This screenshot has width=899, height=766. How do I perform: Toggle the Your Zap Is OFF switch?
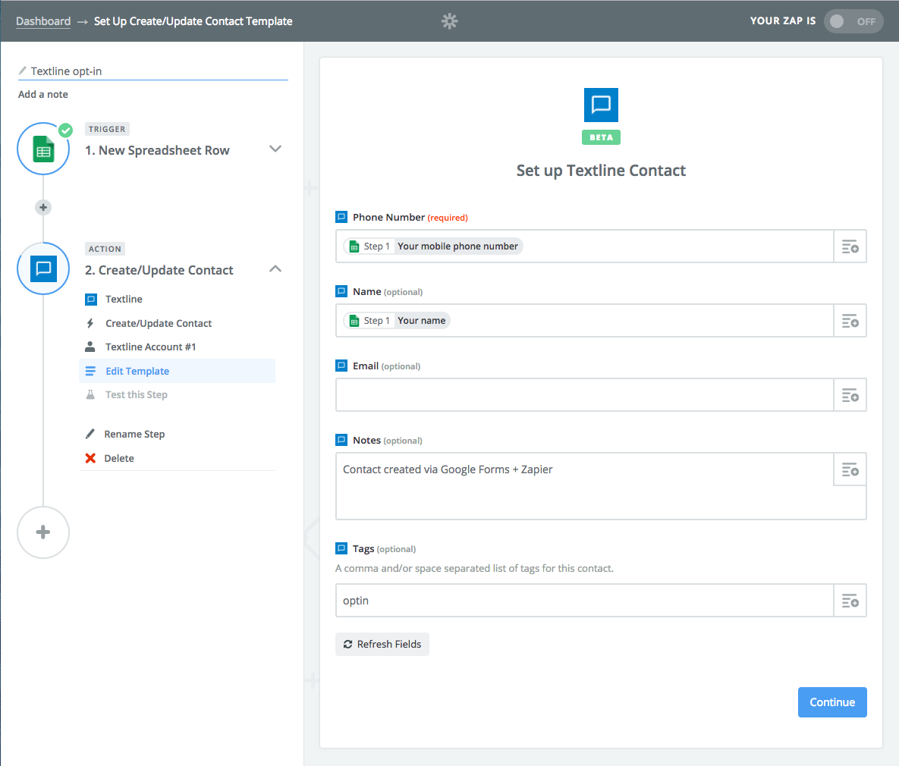point(853,21)
